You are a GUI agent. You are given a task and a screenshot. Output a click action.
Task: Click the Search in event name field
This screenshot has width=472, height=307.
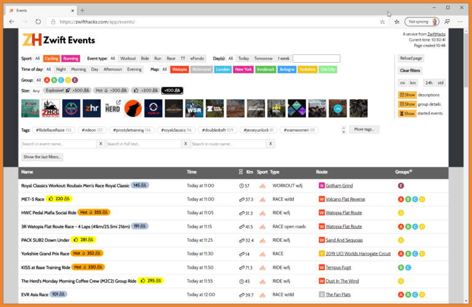pos(59,144)
